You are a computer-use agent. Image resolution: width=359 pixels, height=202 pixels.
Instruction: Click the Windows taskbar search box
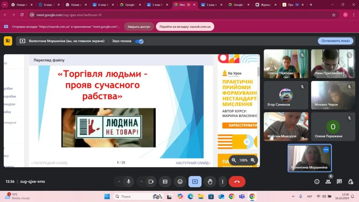click(x=138, y=196)
